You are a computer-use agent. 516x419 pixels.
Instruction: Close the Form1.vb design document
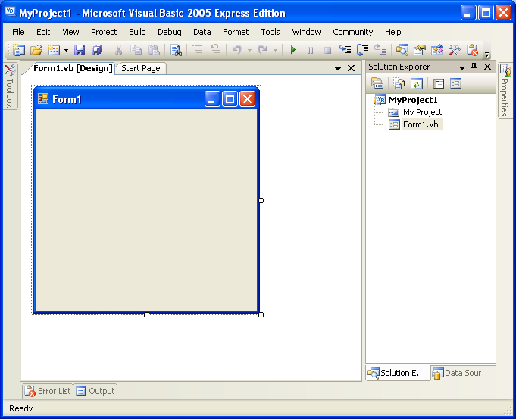click(351, 68)
